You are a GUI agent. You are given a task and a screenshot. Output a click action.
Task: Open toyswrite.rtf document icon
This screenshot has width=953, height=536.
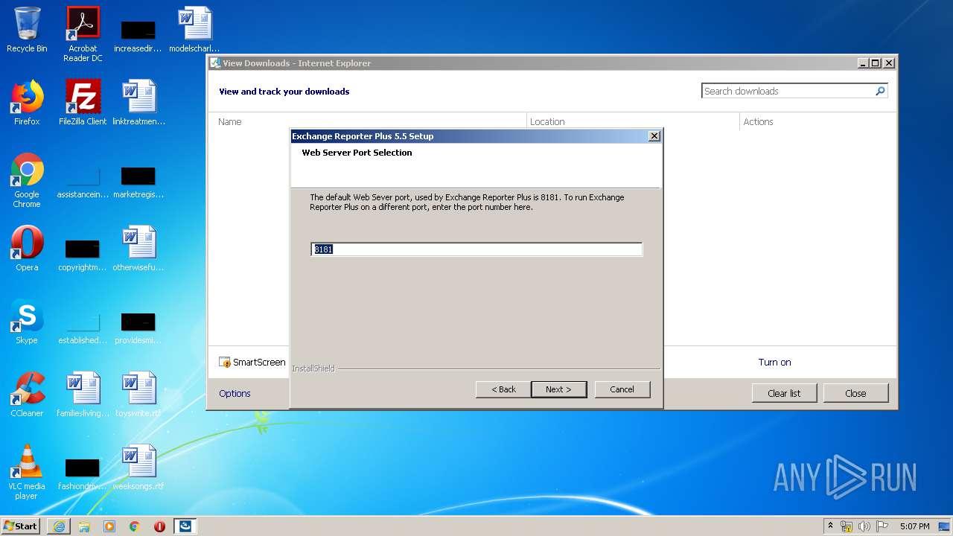[x=138, y=395]
